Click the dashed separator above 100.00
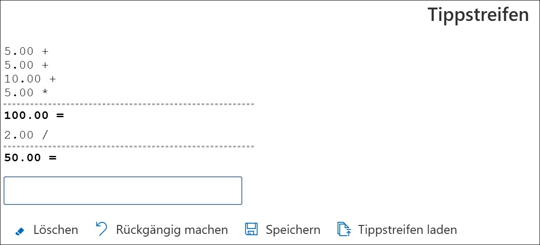 (129, 104)
